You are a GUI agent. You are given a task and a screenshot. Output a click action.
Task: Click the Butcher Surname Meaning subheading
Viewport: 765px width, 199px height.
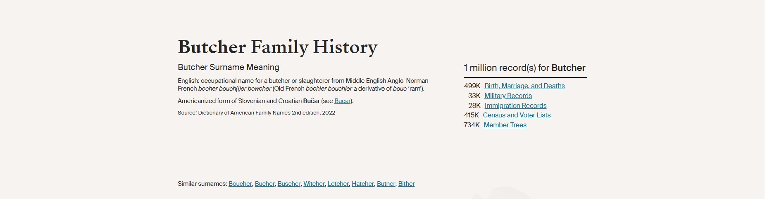point(228,67)
